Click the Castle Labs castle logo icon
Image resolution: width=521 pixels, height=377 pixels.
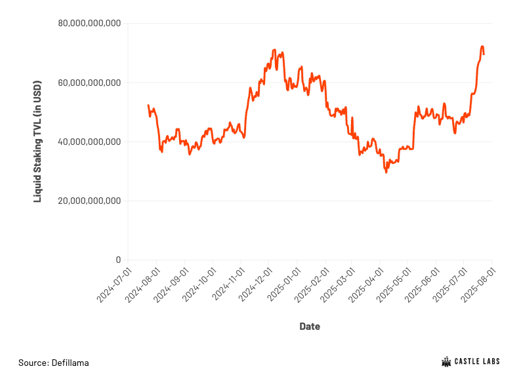tap(446, 362)
